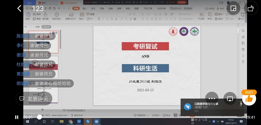The width and height of the screenshot is (261, 125).
Task: Click the Cut (剪切) scissors icon
Action: pyautogui.click(x=35, y=14)
